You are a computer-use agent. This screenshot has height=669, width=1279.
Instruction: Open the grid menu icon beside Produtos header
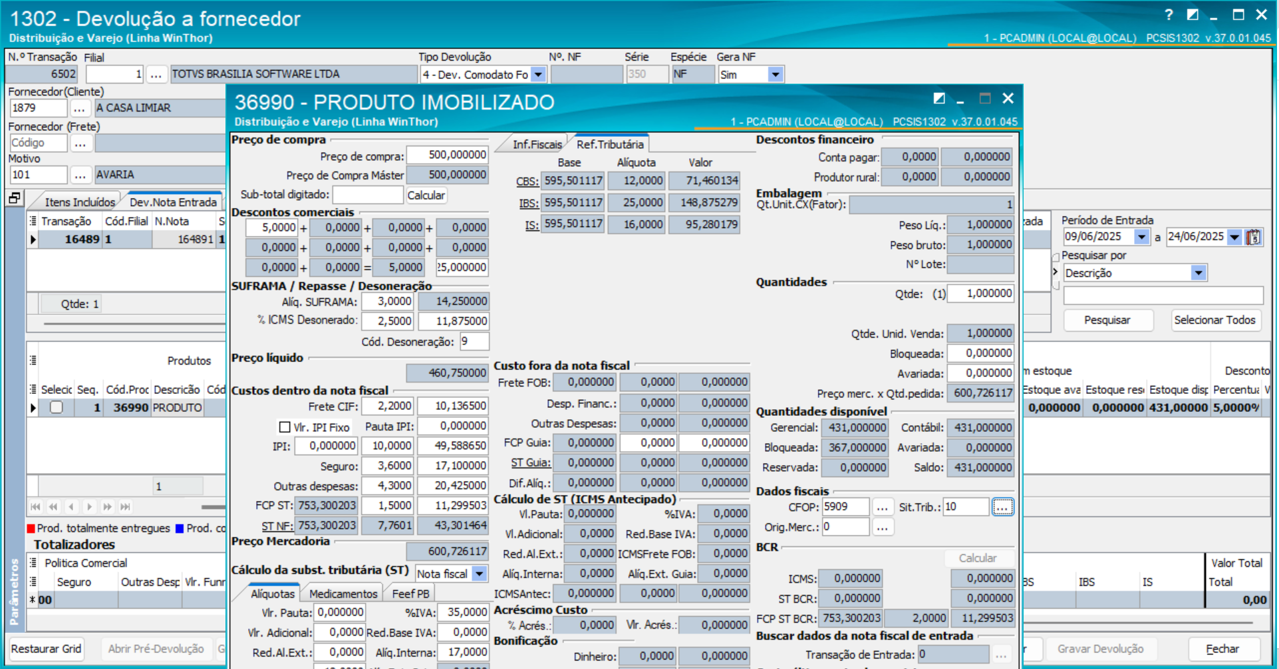click(33, 360)
